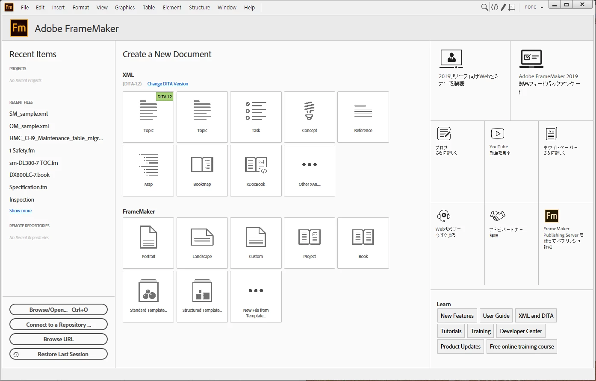Click Connect to a Repository button
Viewport: 596px width, 381px height.
[x=59, y=325]
